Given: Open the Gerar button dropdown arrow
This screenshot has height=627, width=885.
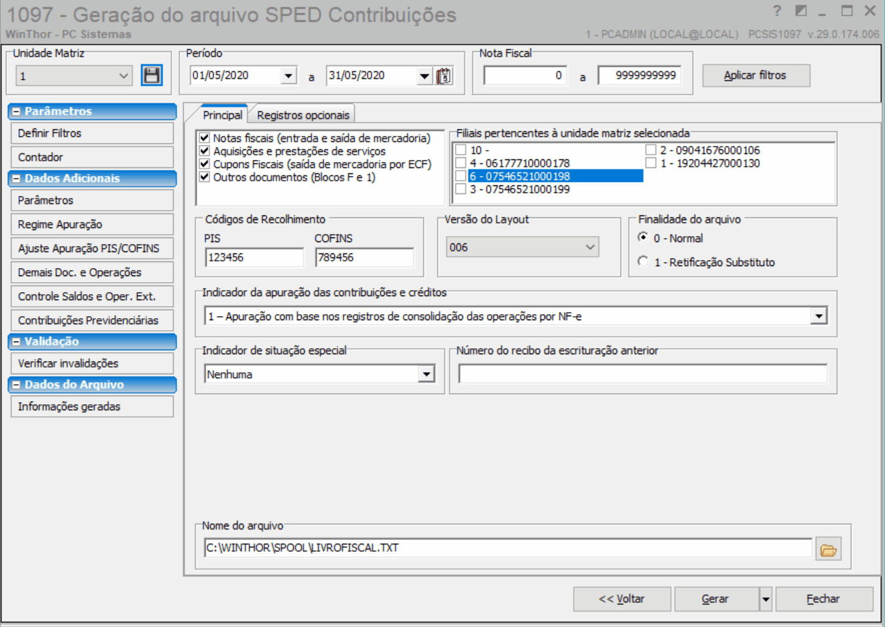Looking at the screenshot, I should pyautogui.click(x=766, y=599).
